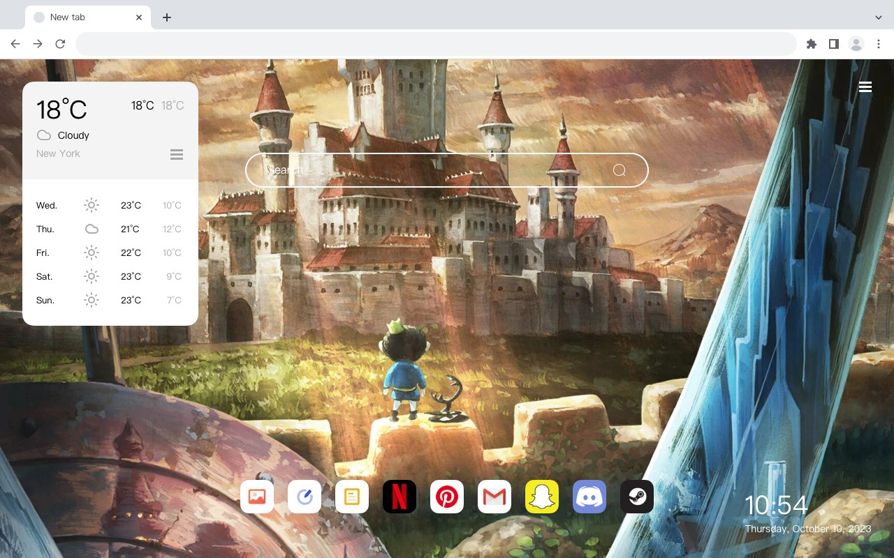
Task: Click Saturday's 9°C low temperature
Action: (x=174, y=276)
